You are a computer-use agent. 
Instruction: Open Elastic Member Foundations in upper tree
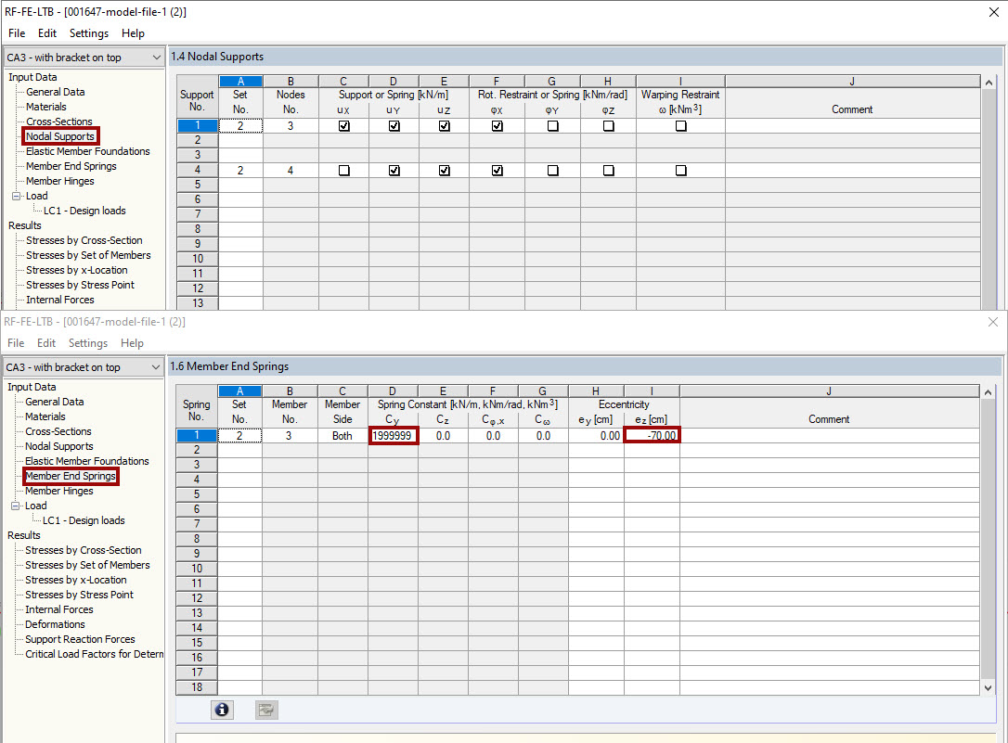[88, 151]
